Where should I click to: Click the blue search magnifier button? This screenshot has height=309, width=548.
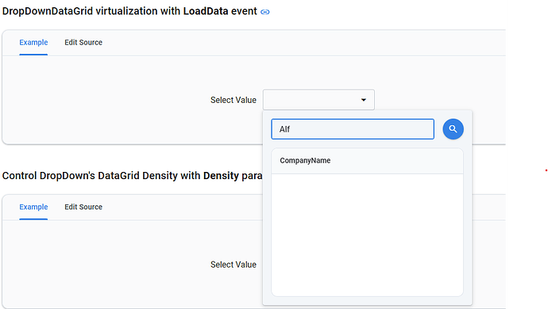click(453, 129)
